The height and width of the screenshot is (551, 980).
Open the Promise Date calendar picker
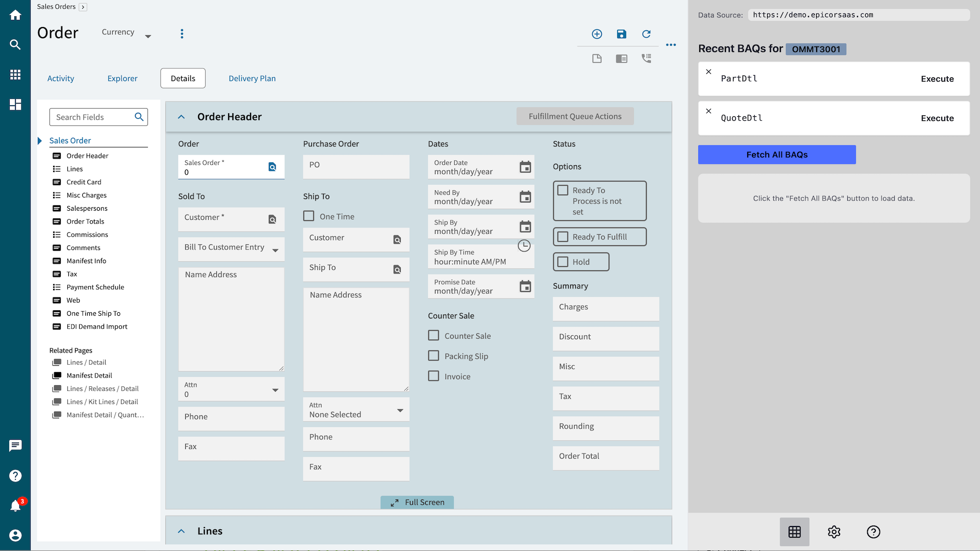(525, 286)
